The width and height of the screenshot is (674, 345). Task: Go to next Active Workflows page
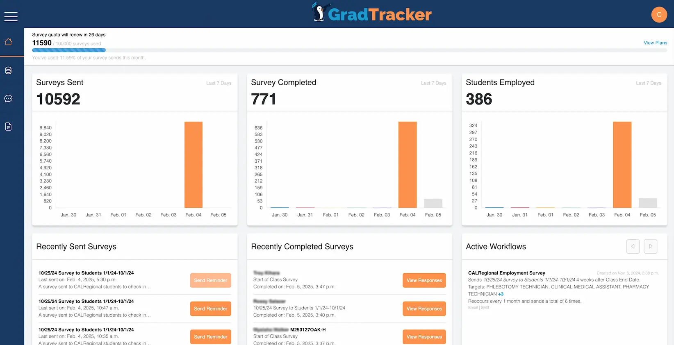[x=650, y=246]
